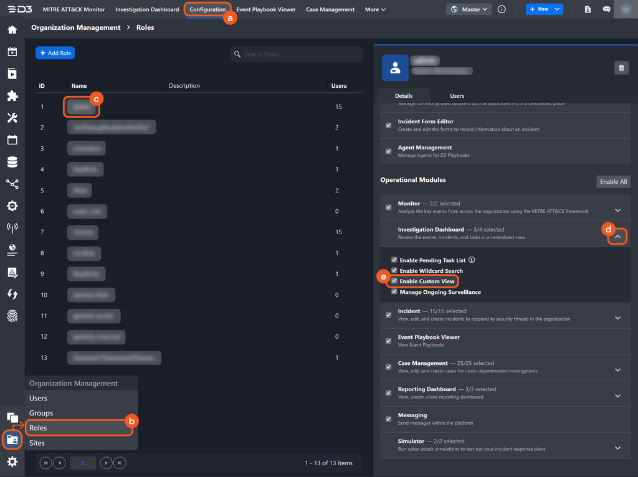This screenshot has width=638, height=477.
Task: Click the trash delete role icon
Action: click(621, 68)
